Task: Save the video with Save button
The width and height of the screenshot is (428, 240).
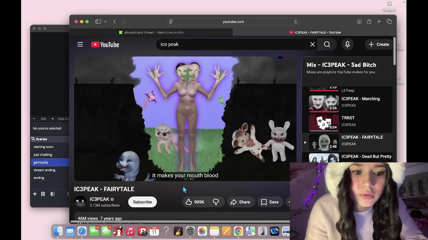Action: (x=270, y=202)
